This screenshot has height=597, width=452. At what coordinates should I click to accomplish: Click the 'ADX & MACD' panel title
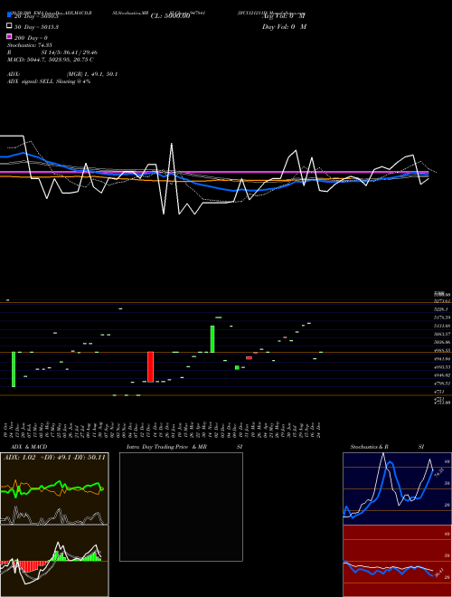click(x=29, y=447)
